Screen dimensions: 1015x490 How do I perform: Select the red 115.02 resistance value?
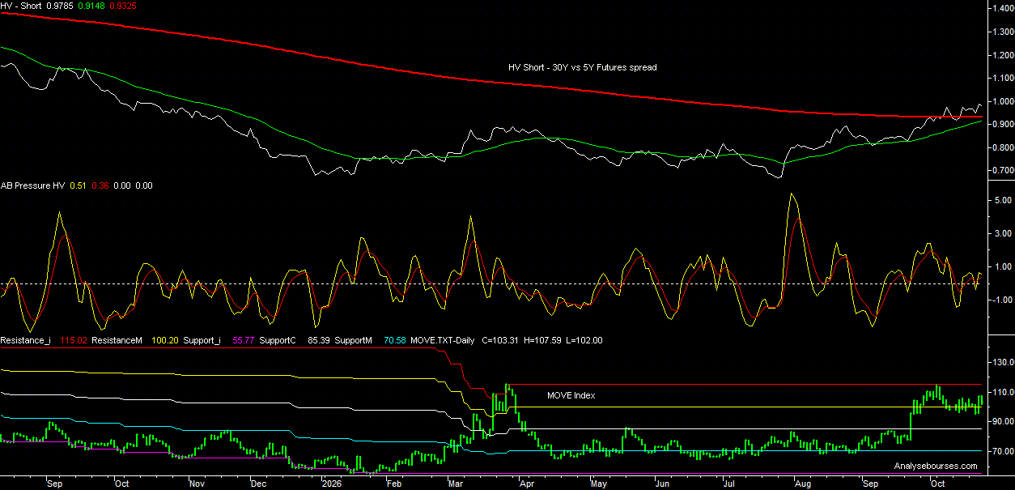coord(74,340)
